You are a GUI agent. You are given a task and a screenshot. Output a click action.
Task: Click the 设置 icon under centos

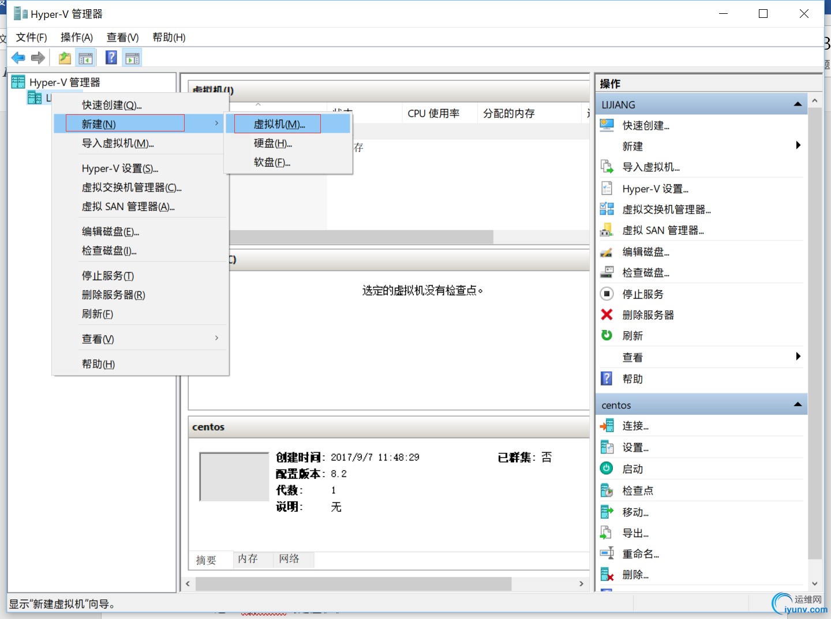pyautogui.click(x=607, y=447)
